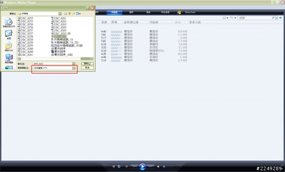Toggle repeat playback

click(x=119, y=167)
